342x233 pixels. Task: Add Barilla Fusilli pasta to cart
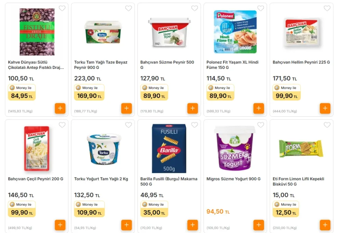pyautogui.click(x=193, y=225)
